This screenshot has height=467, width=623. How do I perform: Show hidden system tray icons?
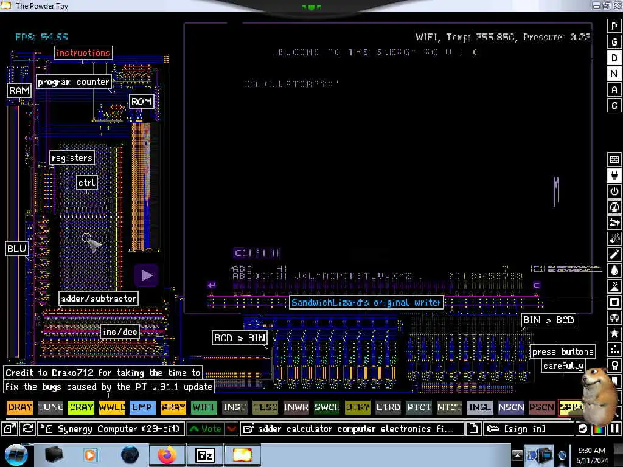pyautogui.click(x=517, y=455)
